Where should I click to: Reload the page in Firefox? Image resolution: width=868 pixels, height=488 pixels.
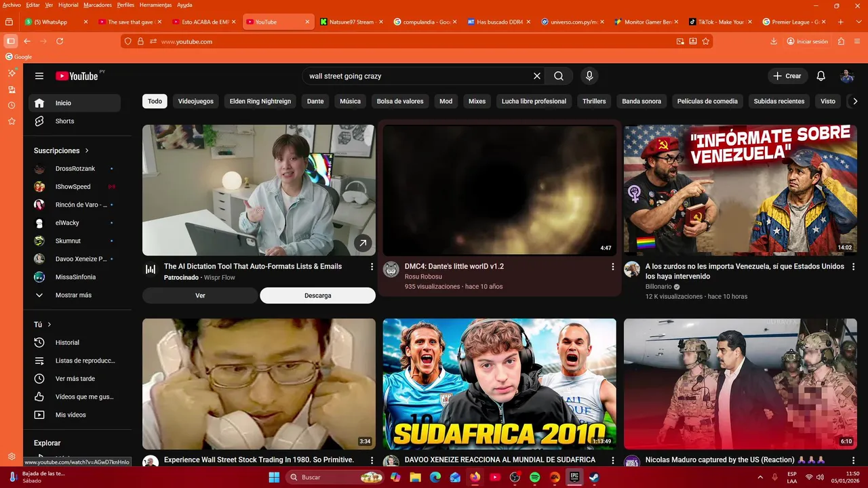(60, 41)
